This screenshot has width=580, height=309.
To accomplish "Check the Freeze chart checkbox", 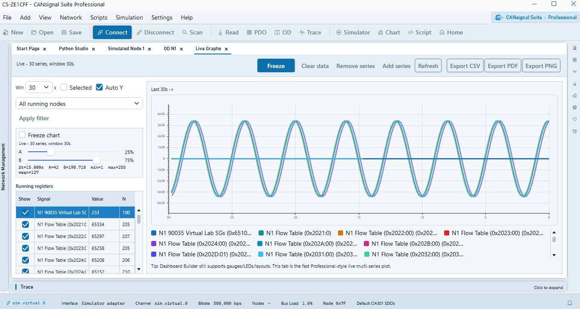I will tap(22, 135).
